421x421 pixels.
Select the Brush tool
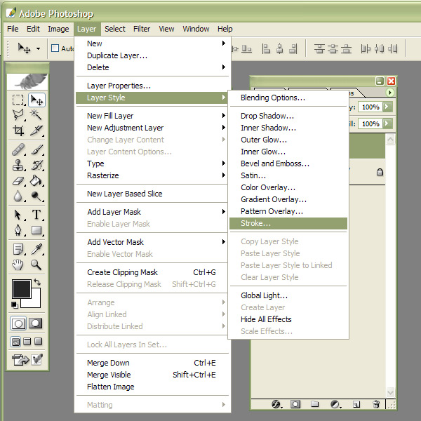(x=36, y=149)
